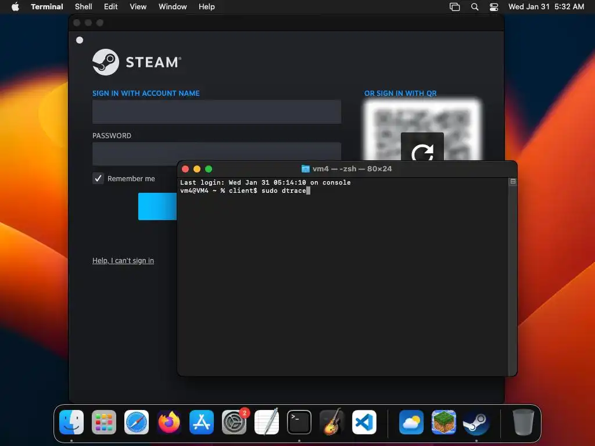Open Spotlight search in menu bar
The image size is (595, 446).
point(475,6)
